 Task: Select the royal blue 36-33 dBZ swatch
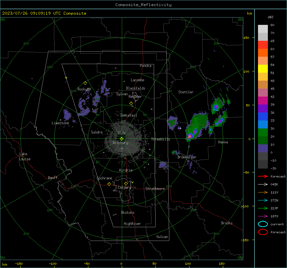tap(263, 117)
